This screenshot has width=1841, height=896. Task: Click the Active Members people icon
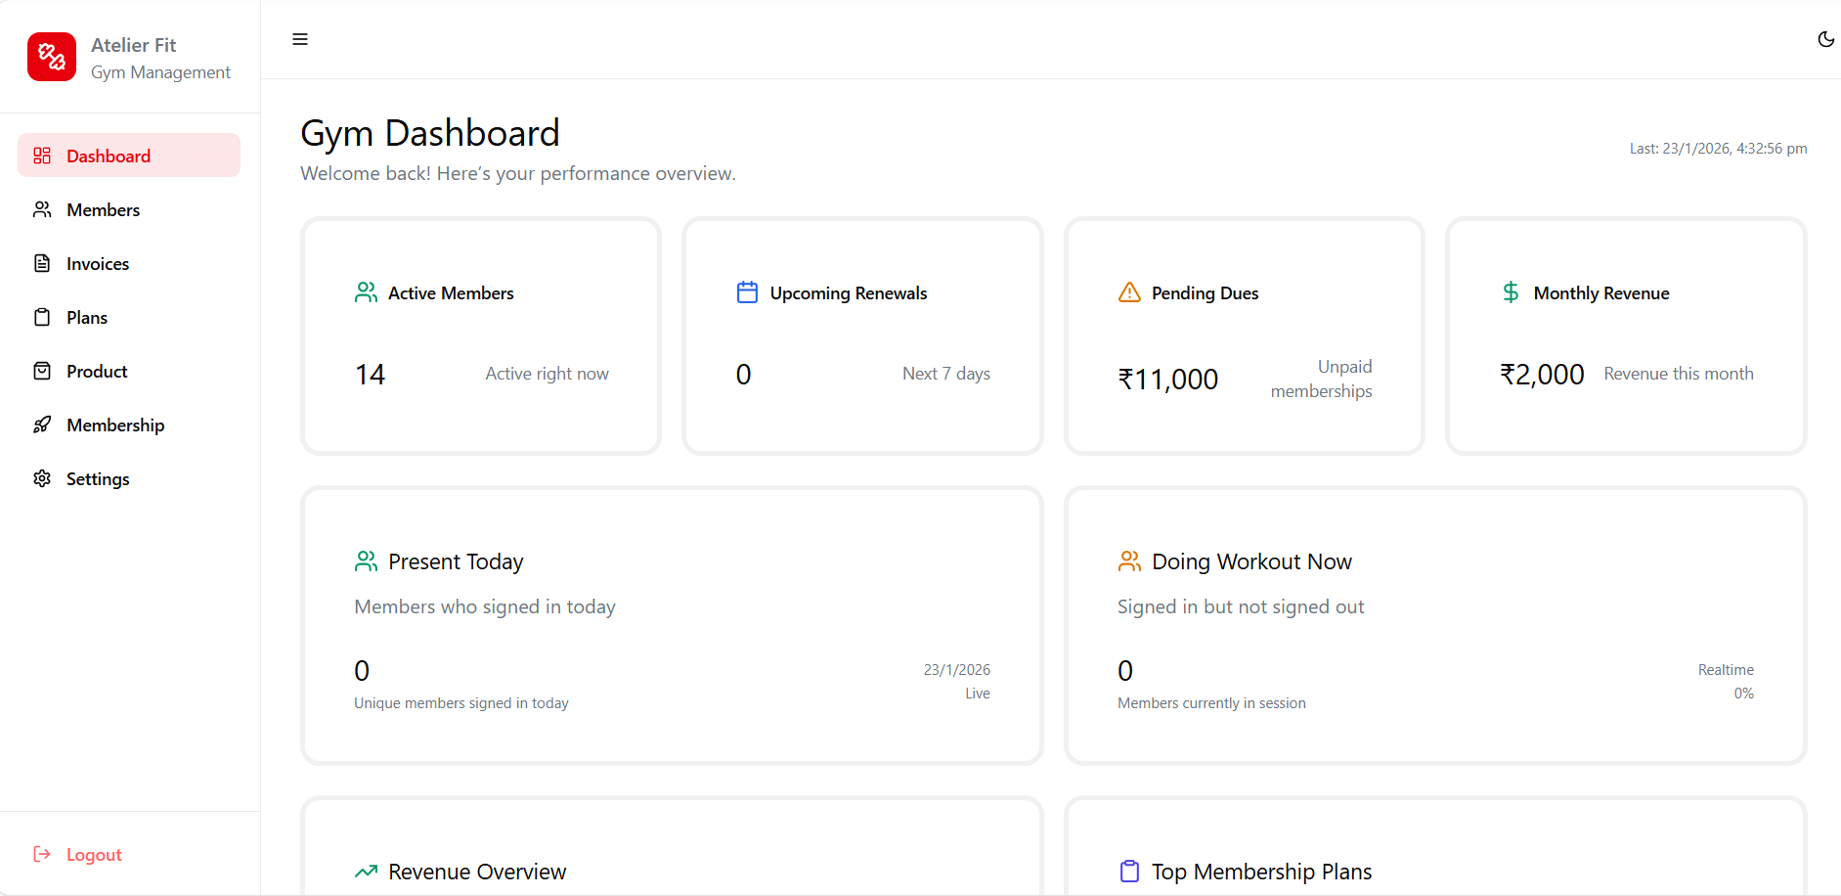(x=366, y=292)
